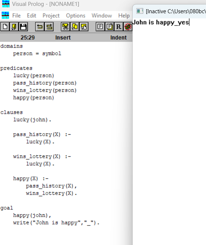Viewport: 206px width, 245px height.
Task: Open the Window menu
Action: click(102, 15)
